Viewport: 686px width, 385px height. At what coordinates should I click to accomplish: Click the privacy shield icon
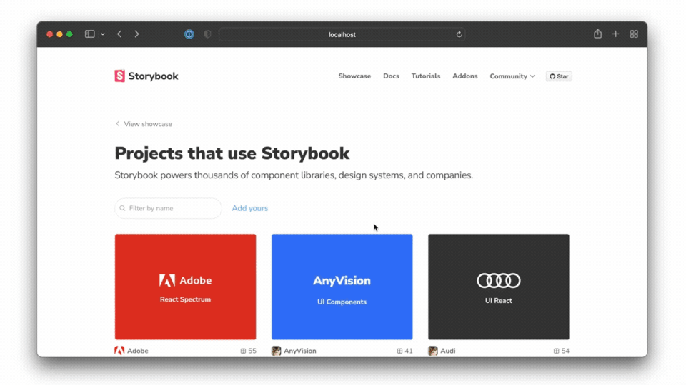pyautogui.click(x=207, y=34)
